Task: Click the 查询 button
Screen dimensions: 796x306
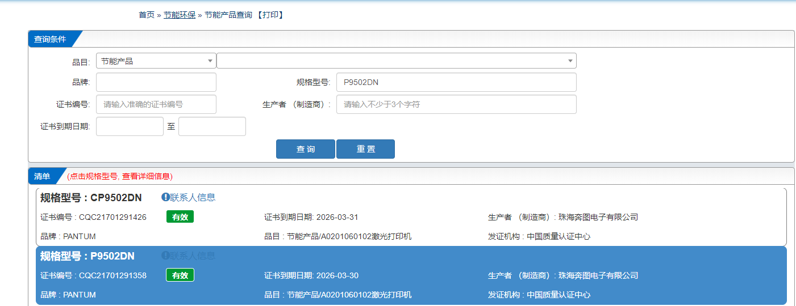Action: pyautogui.click(x=306, y=149)
